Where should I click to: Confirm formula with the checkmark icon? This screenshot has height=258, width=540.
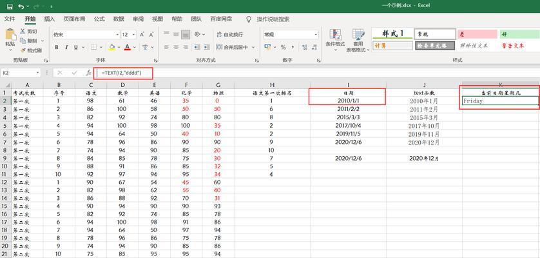74,73
